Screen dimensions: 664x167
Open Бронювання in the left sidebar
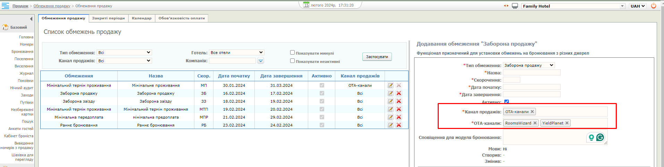[x=23, y=52]
